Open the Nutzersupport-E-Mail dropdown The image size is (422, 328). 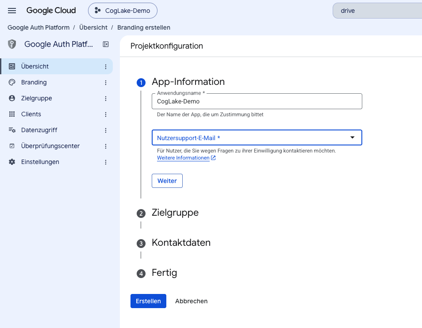[257, 137]
